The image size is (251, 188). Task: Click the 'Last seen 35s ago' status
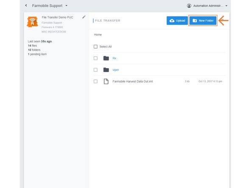coord(40,41)
